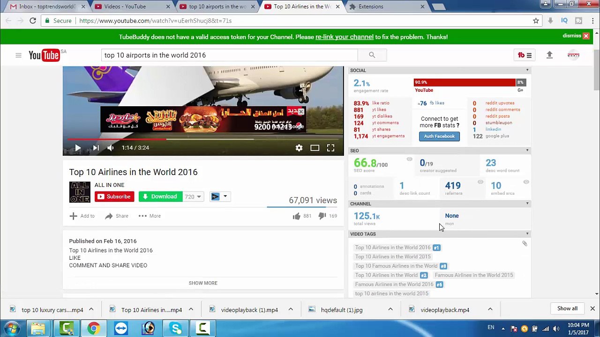Expand description with SHOW MORE

point(203,283)
